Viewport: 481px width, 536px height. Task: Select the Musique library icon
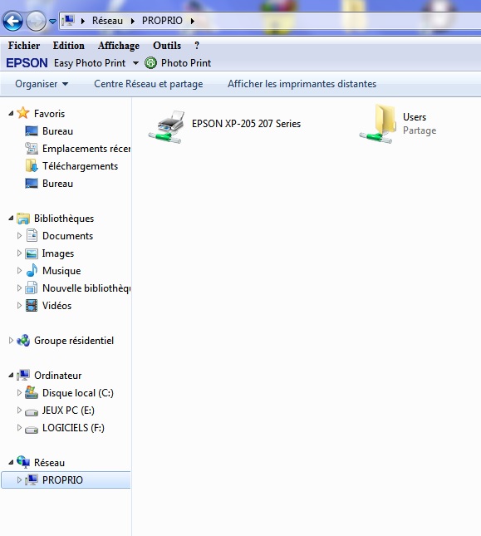click(x=32, y=271)
